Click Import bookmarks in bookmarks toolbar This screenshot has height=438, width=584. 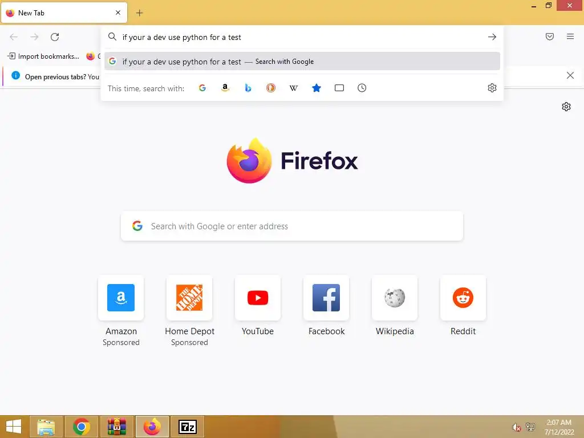[x=43, y=56]
